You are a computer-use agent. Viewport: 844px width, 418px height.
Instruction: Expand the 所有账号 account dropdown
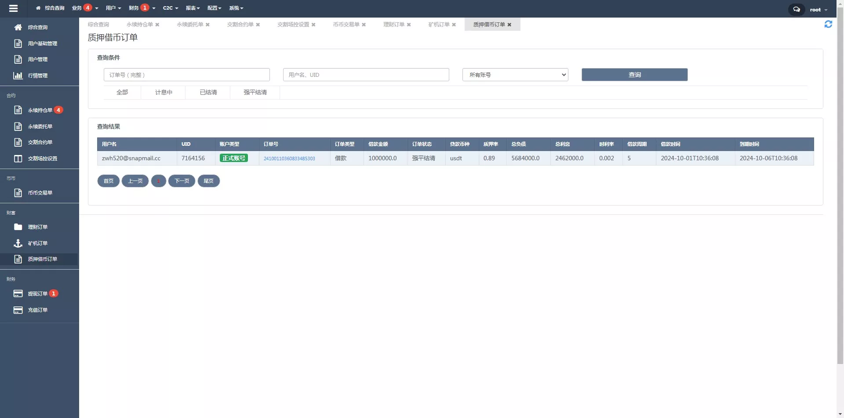(515, 75)
